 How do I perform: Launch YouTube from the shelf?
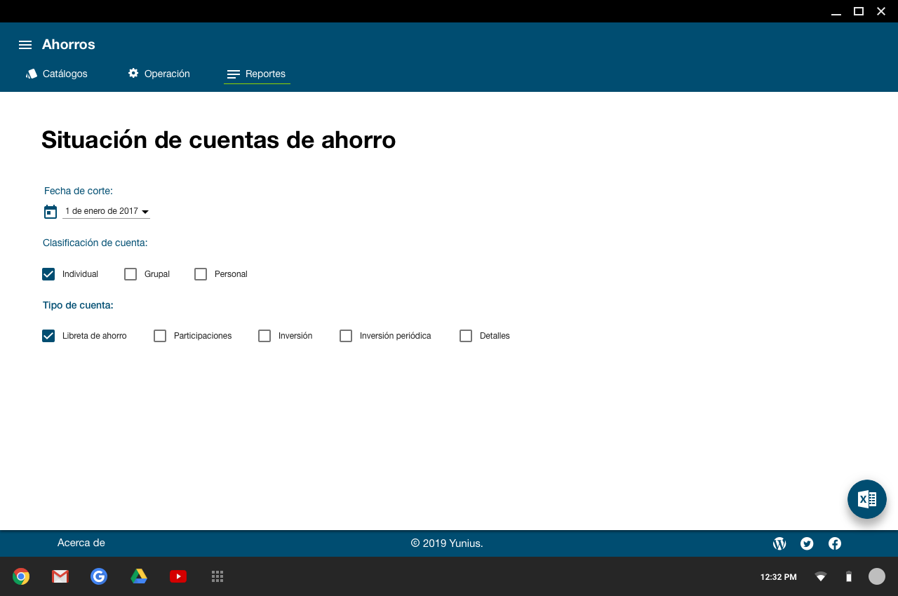[178, 576]
